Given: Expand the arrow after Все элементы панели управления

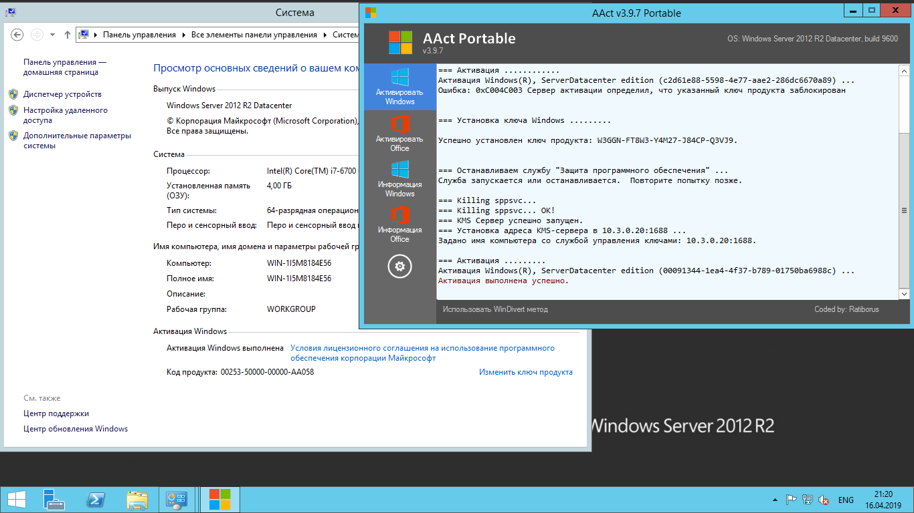Looking at the screenshot, I should coord(325,35).
